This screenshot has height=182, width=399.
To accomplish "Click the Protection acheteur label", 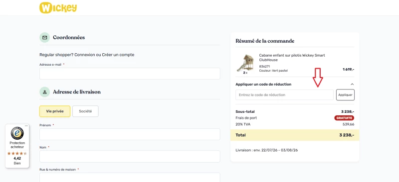I will click(x=17, y=145).
